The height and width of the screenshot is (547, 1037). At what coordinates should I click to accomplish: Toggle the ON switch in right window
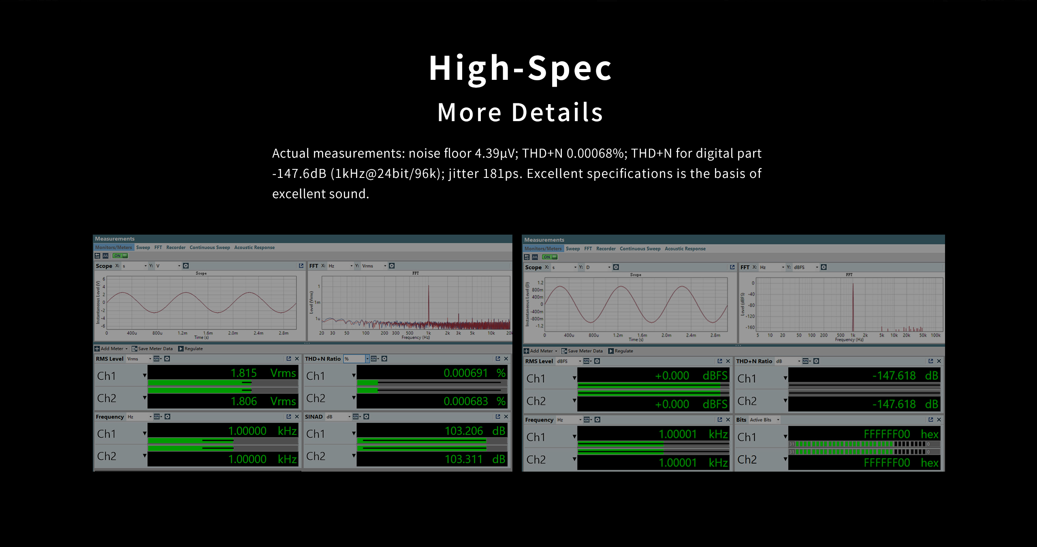pos(550,257)
